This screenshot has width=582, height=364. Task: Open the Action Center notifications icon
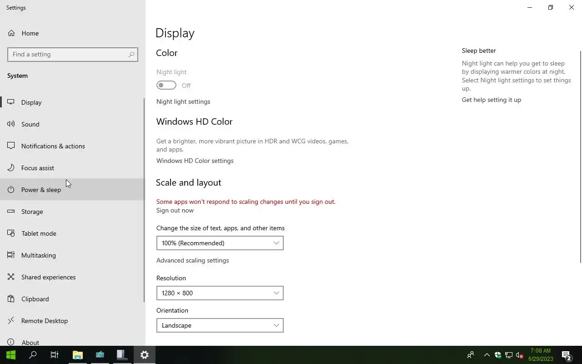(567, 355)
